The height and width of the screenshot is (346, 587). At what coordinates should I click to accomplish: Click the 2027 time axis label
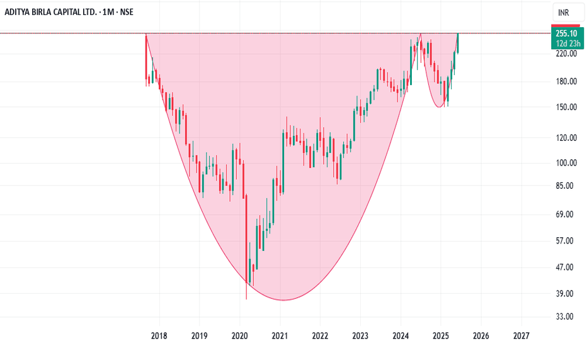521,336
